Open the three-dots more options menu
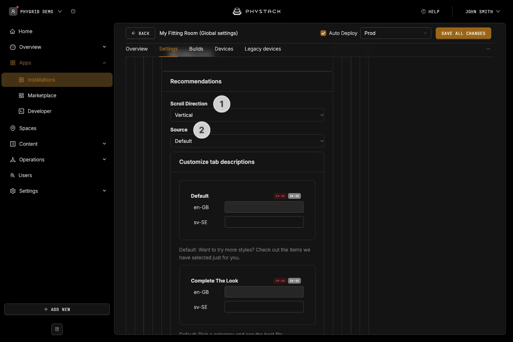This screenshot has width=513, height=342. 488,49
